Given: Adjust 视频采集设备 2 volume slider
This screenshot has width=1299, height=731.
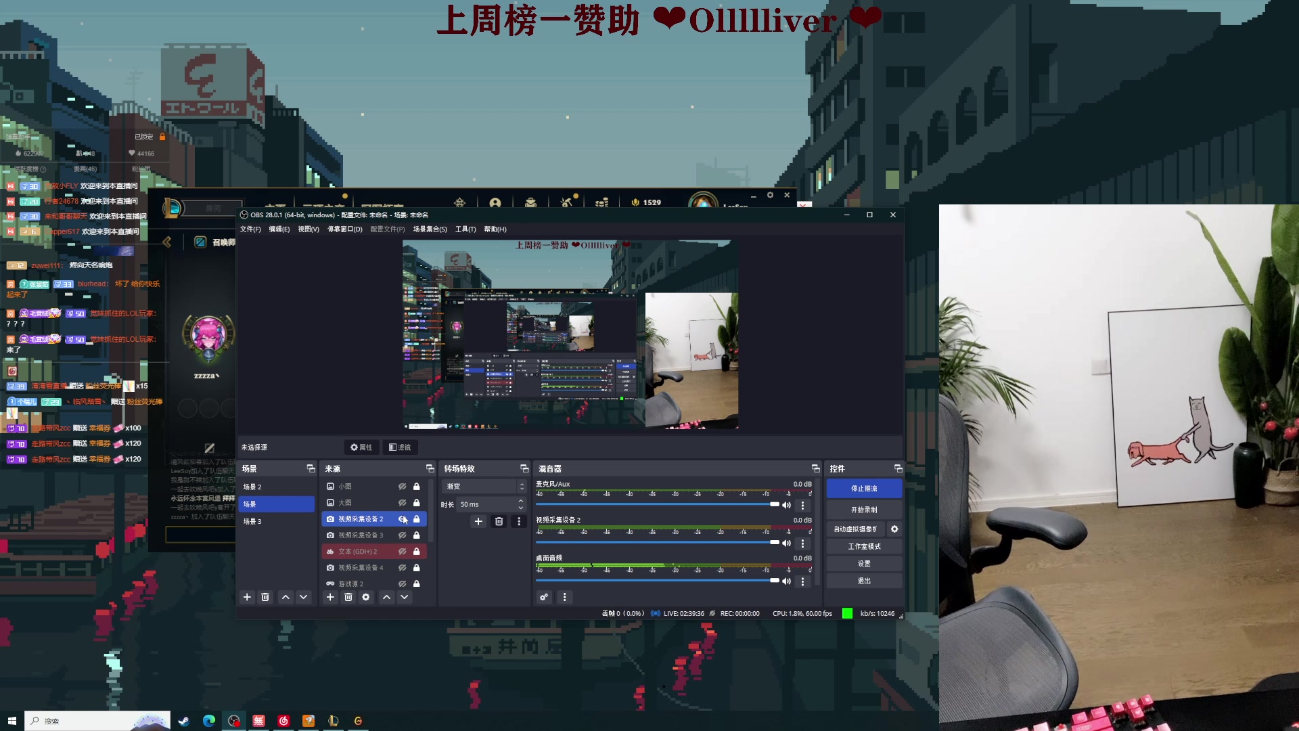Looking at the screenshot, I should [658, 543].
